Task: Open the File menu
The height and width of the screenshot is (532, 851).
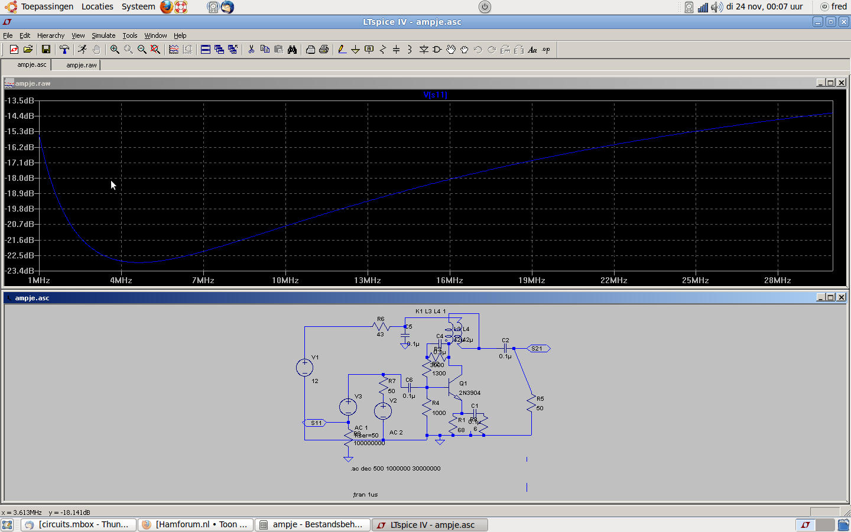Action: 8,35
